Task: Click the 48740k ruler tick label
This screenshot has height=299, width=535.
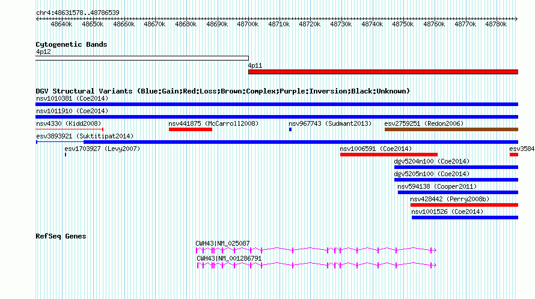Action: (x=372, y=24)
